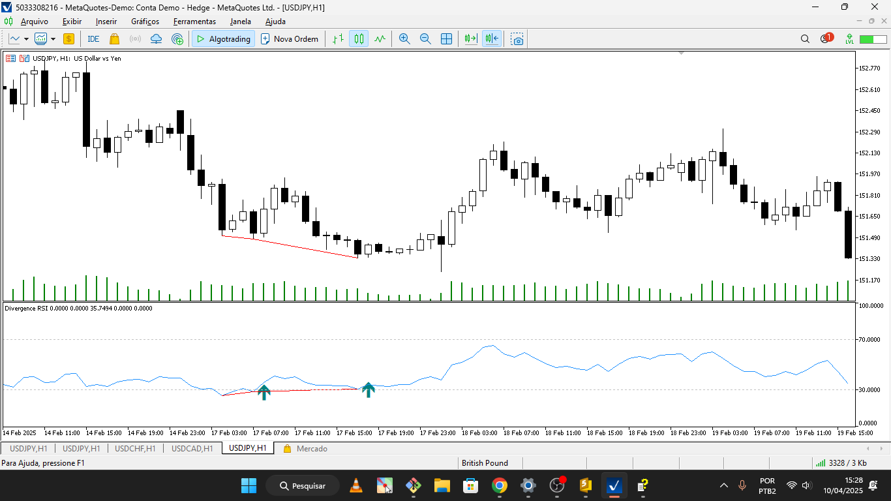Expand the line studies tool dropdown
The width and height of the screenshot is (891, 501).
pos(25,38)
